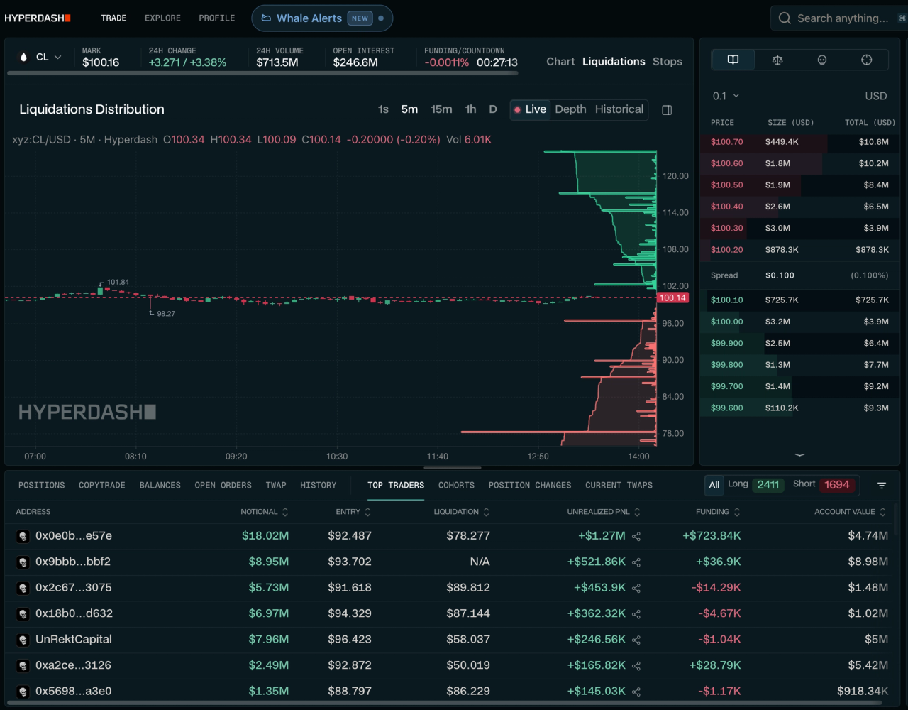908x710 pixels.
Task: Click the whale icon in Whale Alerts
Action: point(266,18)
